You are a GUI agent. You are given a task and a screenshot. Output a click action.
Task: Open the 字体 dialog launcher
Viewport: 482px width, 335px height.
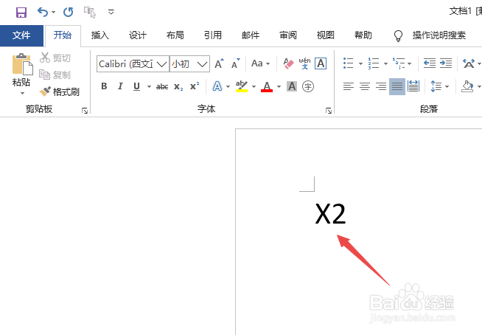tap(329, 111)
